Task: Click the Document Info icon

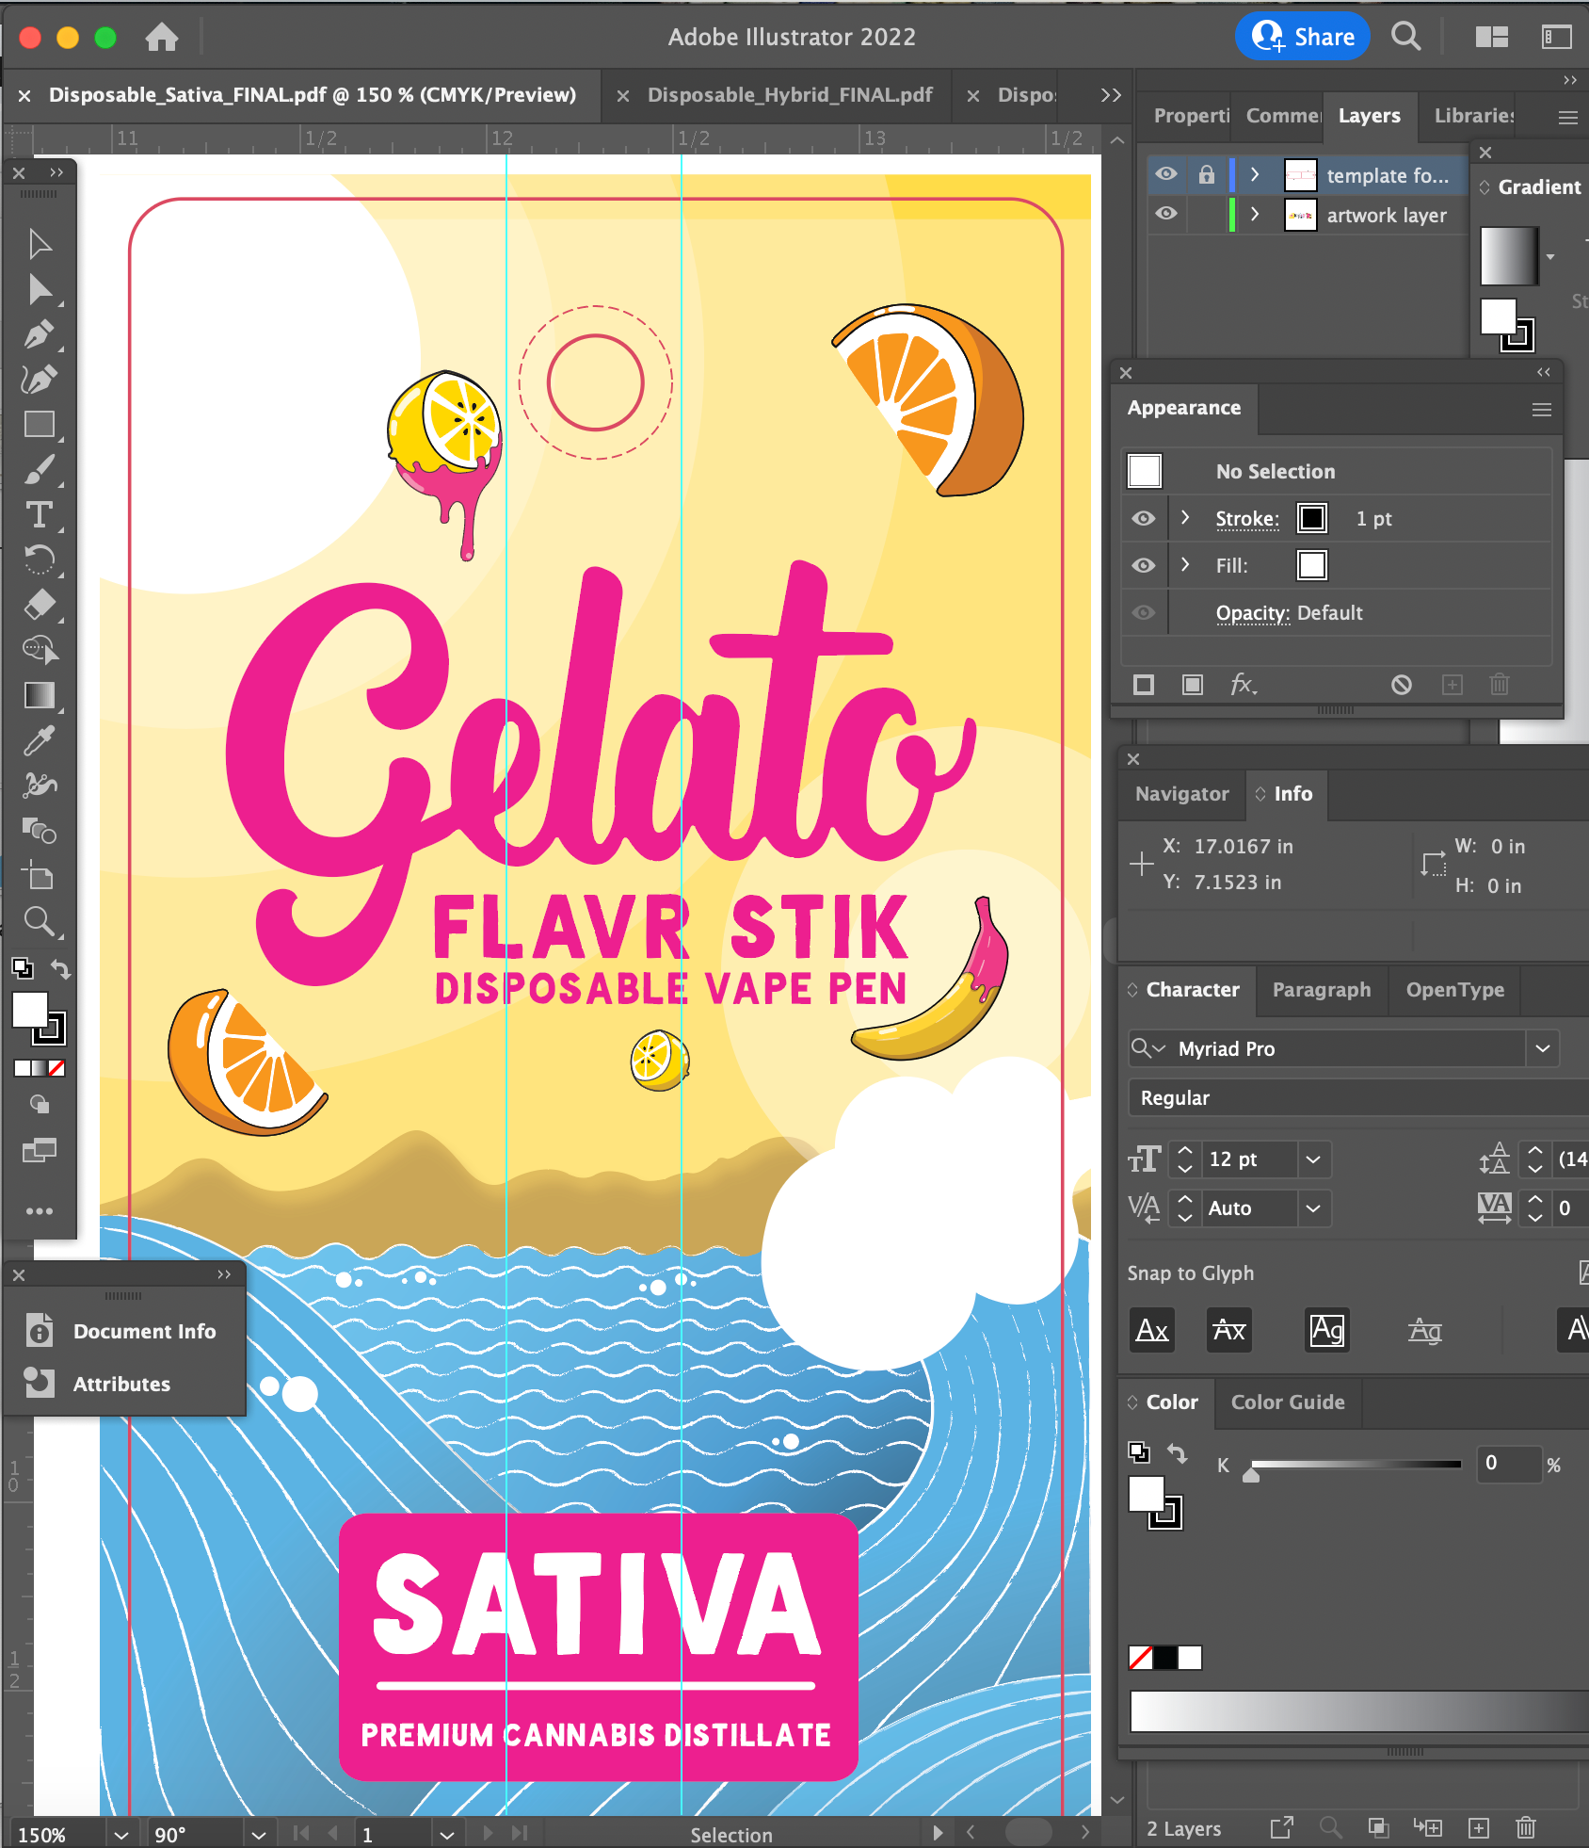Action: click(40, 1331)
